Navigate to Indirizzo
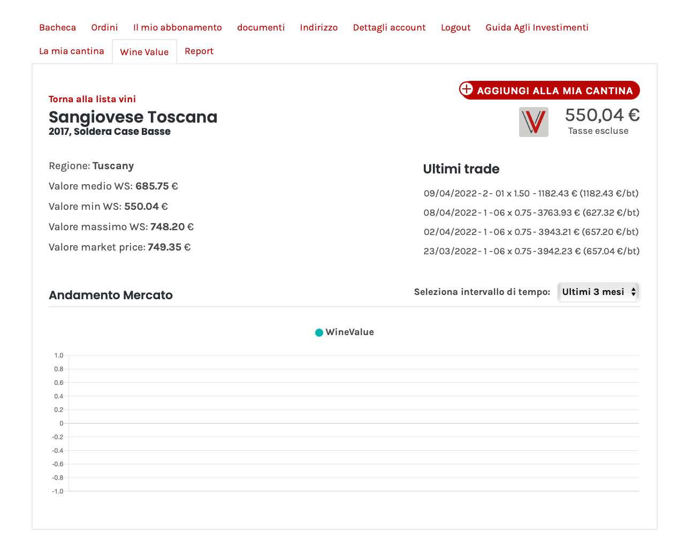686x546 pixels. (319, 27)
